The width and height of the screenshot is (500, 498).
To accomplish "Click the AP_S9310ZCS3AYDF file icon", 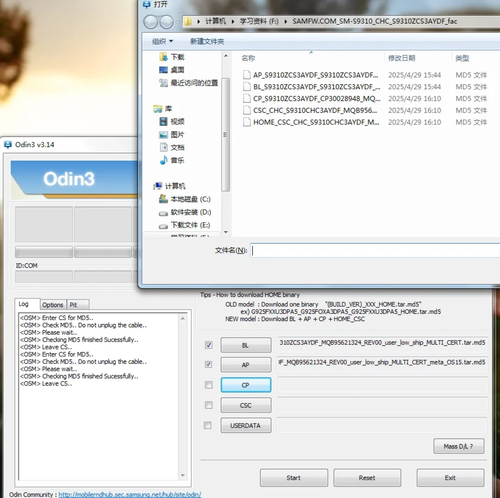I will point(246,75).
